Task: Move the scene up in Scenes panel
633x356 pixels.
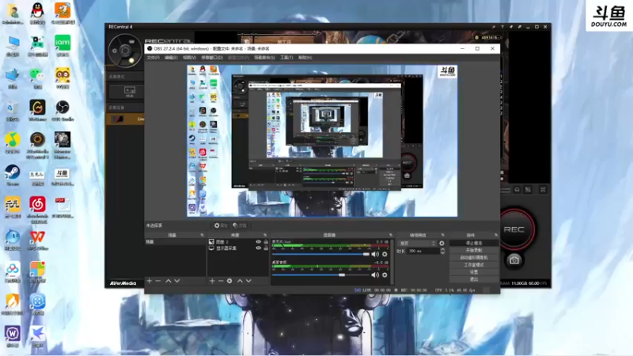Action: click(168, 281)
